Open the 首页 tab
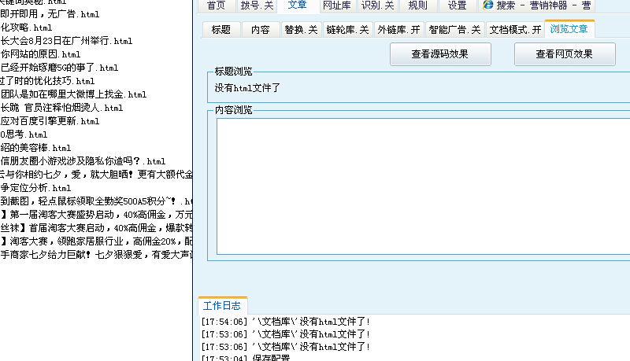The height and width of the screenshot is (361, 630). coord(216,5)
